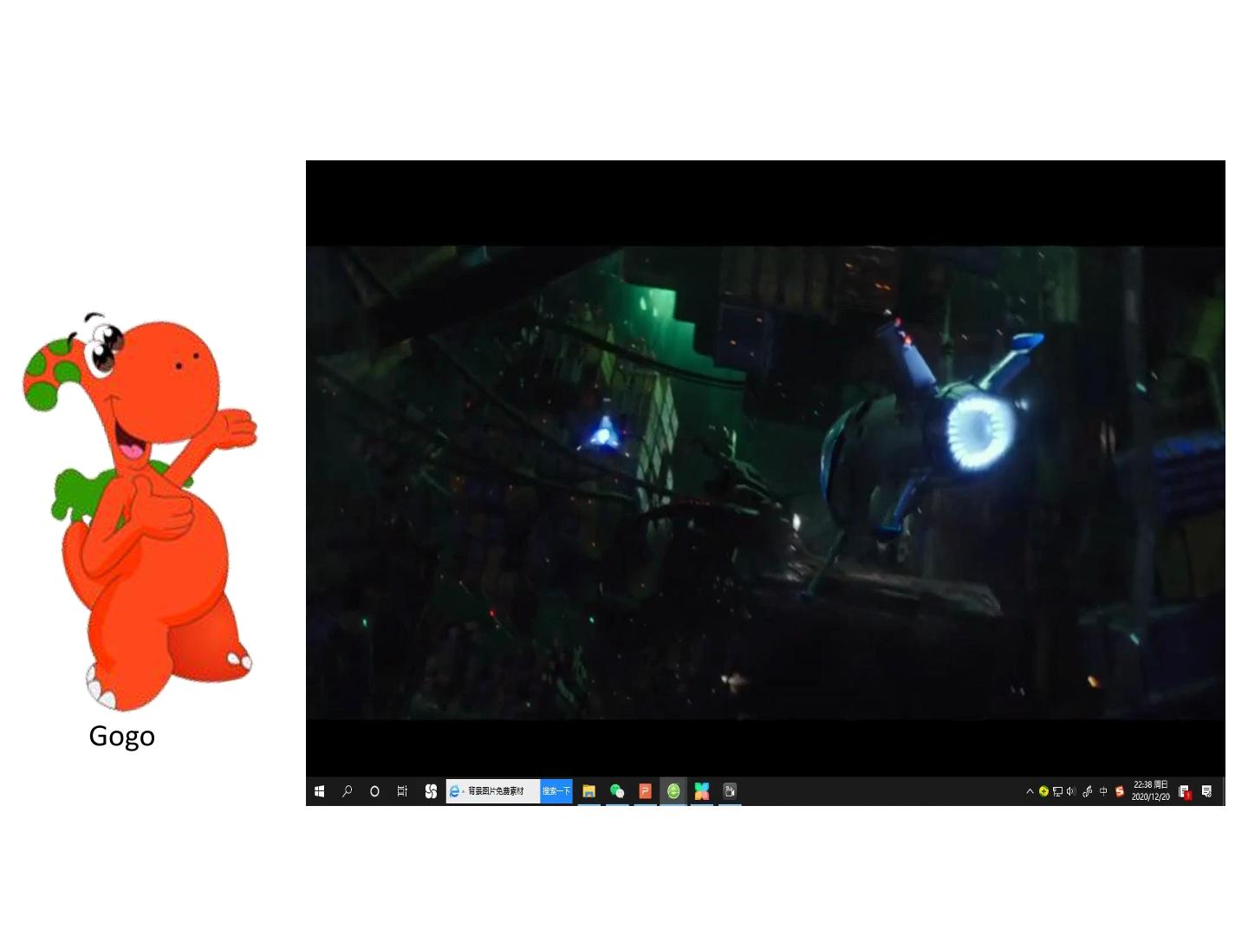Click the video frame with glowing spaceship
Image resolution: width=1248 pixels, height=936 pixels.
pyautogui.click(x=765, y=483)
